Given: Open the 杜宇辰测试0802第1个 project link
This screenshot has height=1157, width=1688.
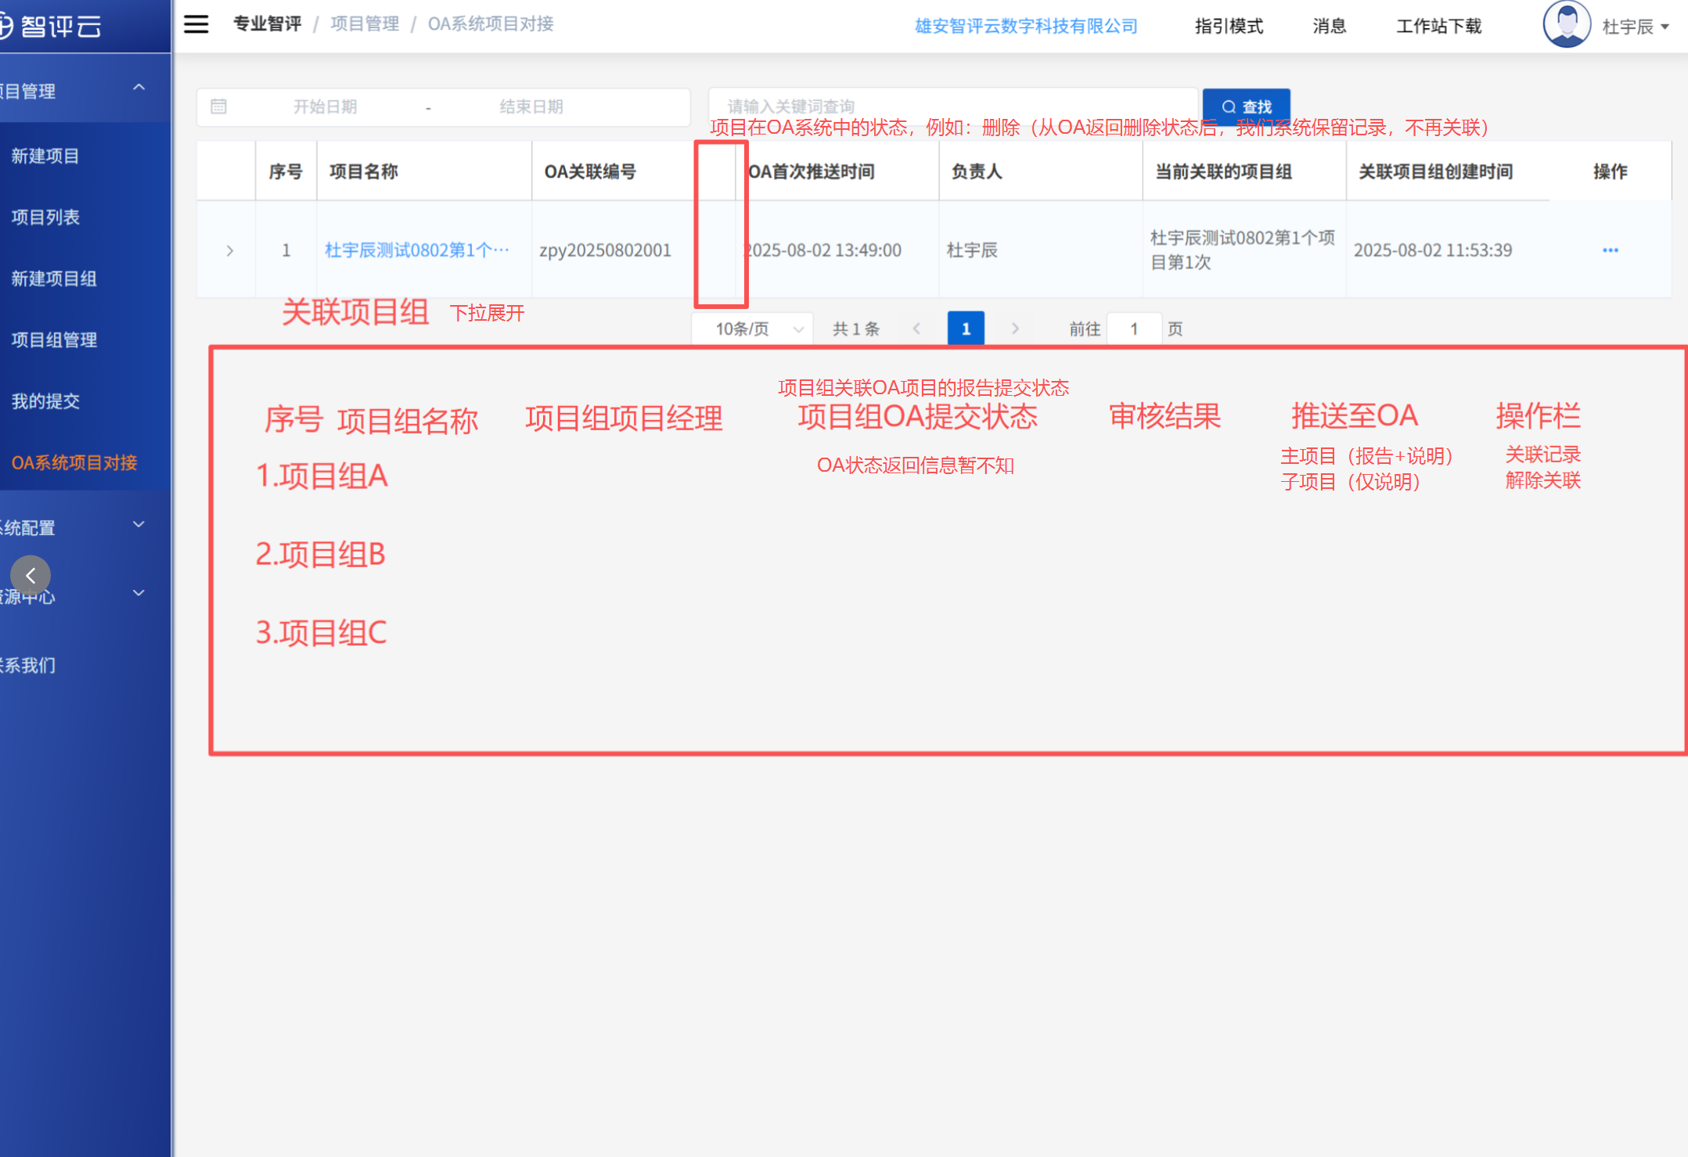Looking at the screenshot, I should (x=416, y=250).
